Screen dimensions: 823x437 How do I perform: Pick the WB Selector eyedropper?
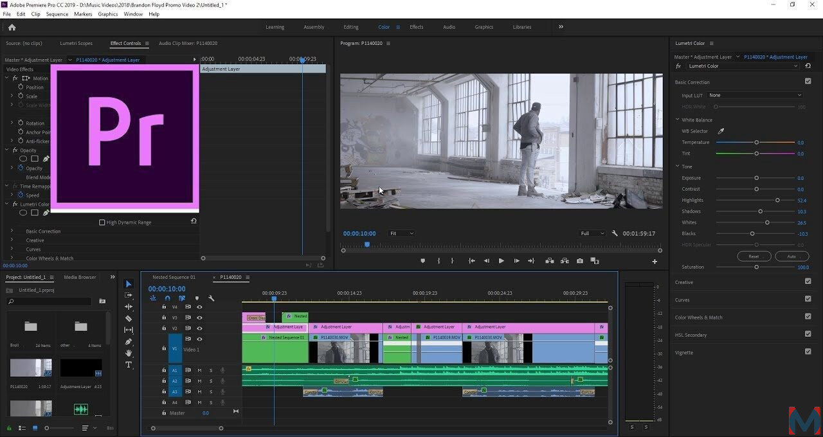(721, 131)
